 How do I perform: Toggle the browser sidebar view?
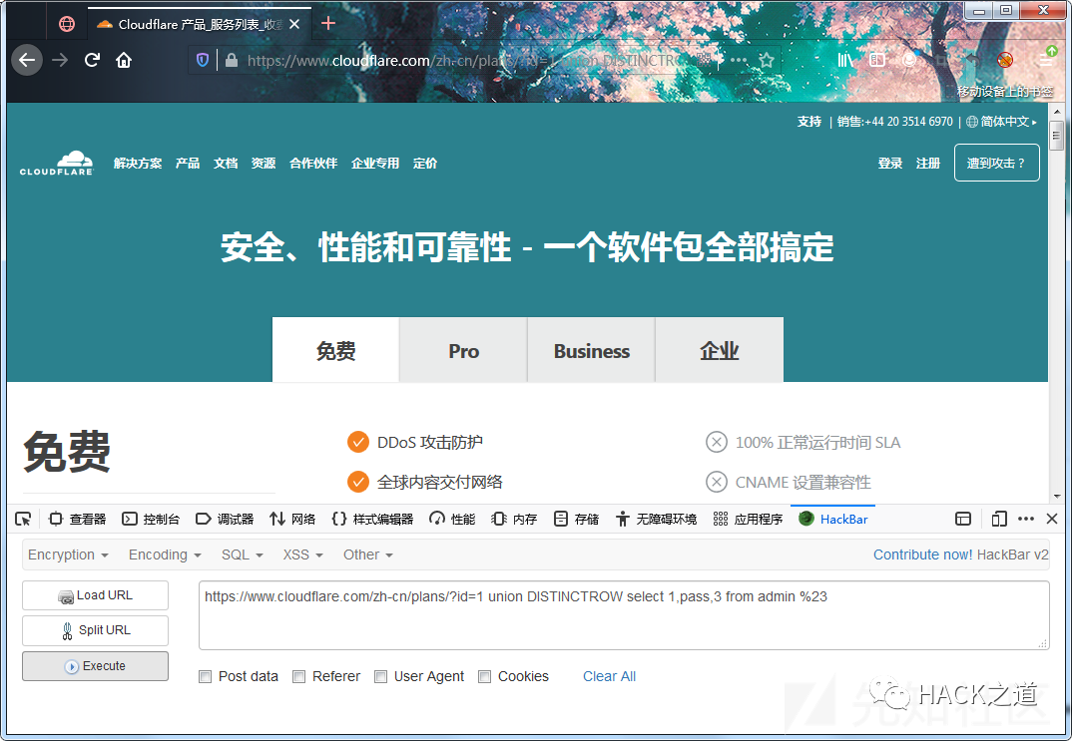877,60
